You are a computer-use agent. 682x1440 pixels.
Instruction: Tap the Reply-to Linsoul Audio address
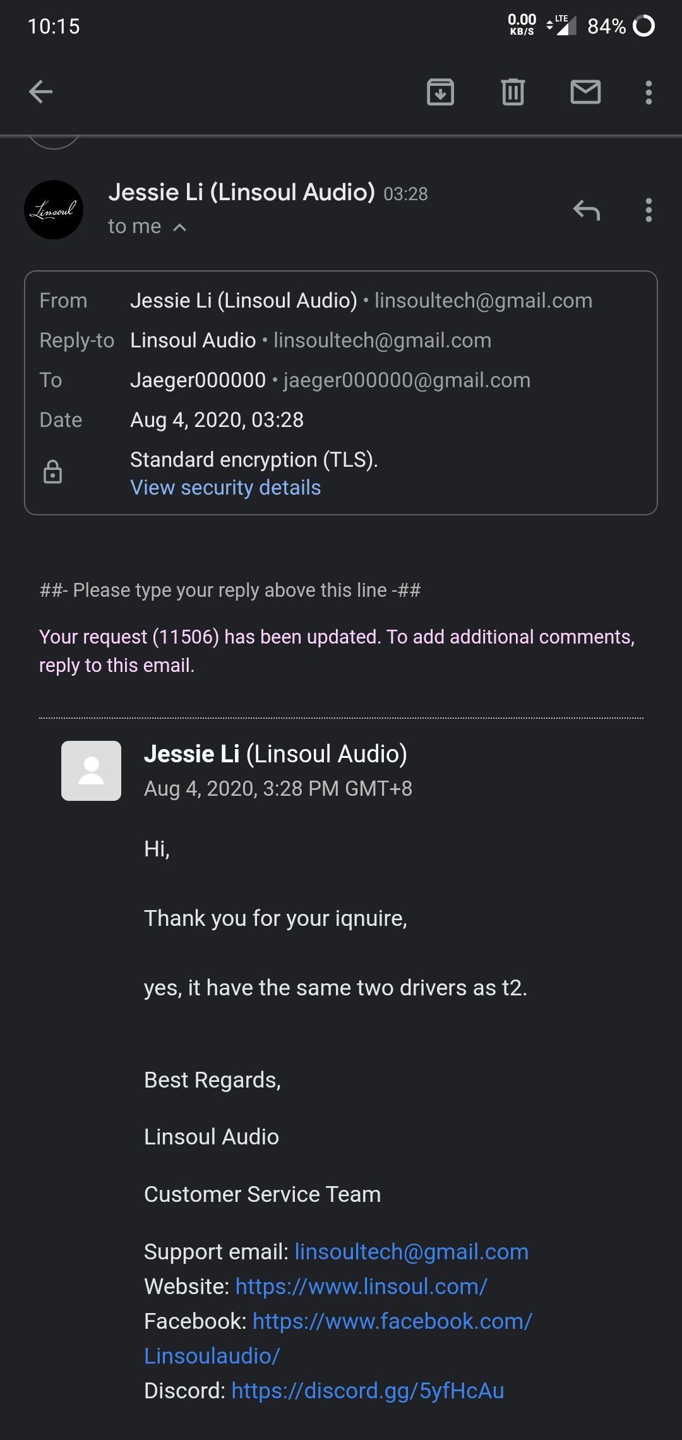(x=382, y=340)
